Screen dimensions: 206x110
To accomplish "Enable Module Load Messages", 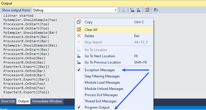I will tap(102, 82).
